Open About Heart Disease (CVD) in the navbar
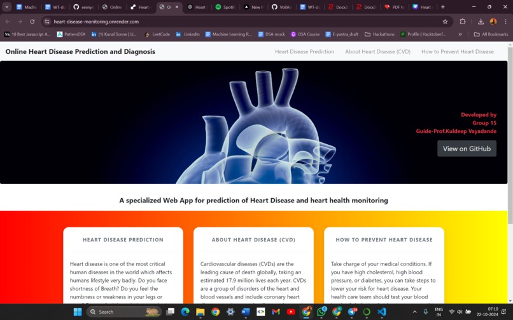The width and height of the screenshot is (513, 320). click(377, 51)
